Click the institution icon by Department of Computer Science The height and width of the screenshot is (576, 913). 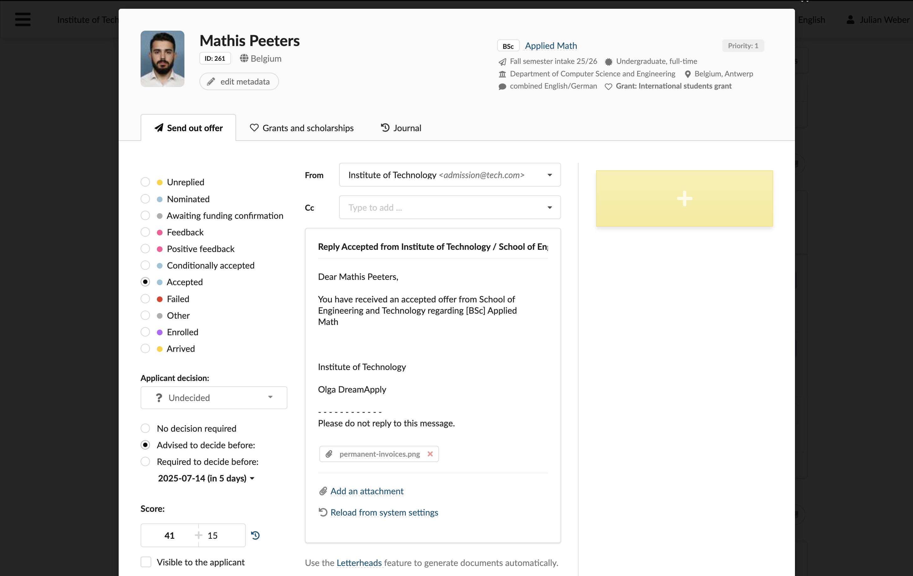503,74
